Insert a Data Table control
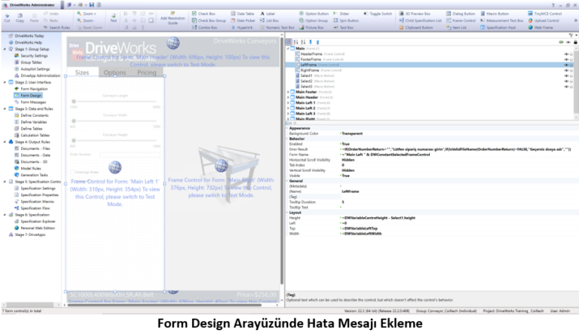Viewport: 579px width, 334px height. click(x=244, y=14)
